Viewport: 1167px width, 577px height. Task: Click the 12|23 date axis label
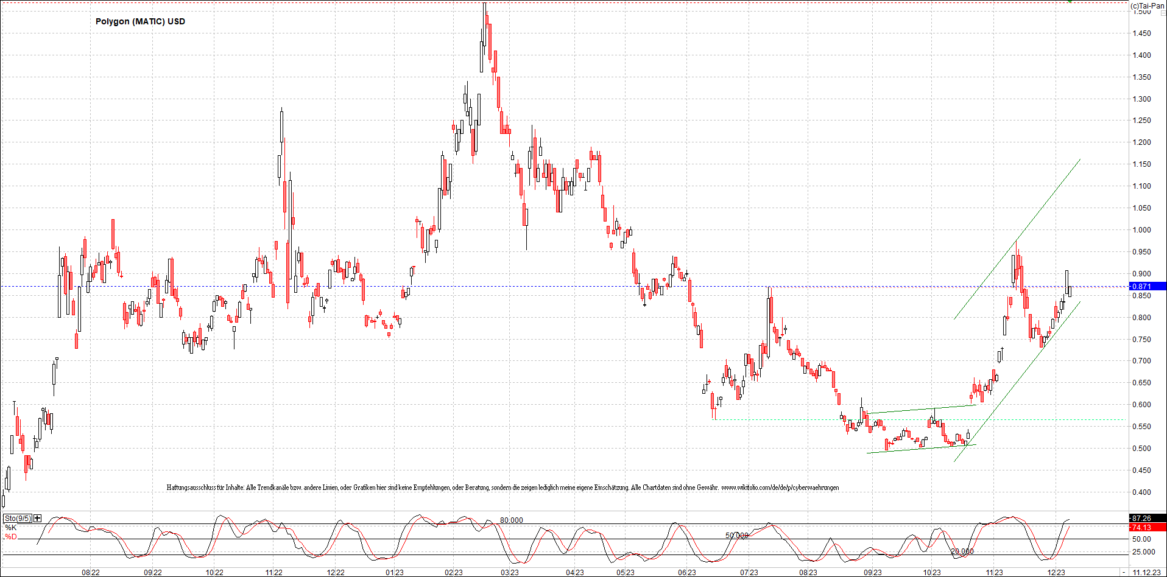click(1056, 573)
